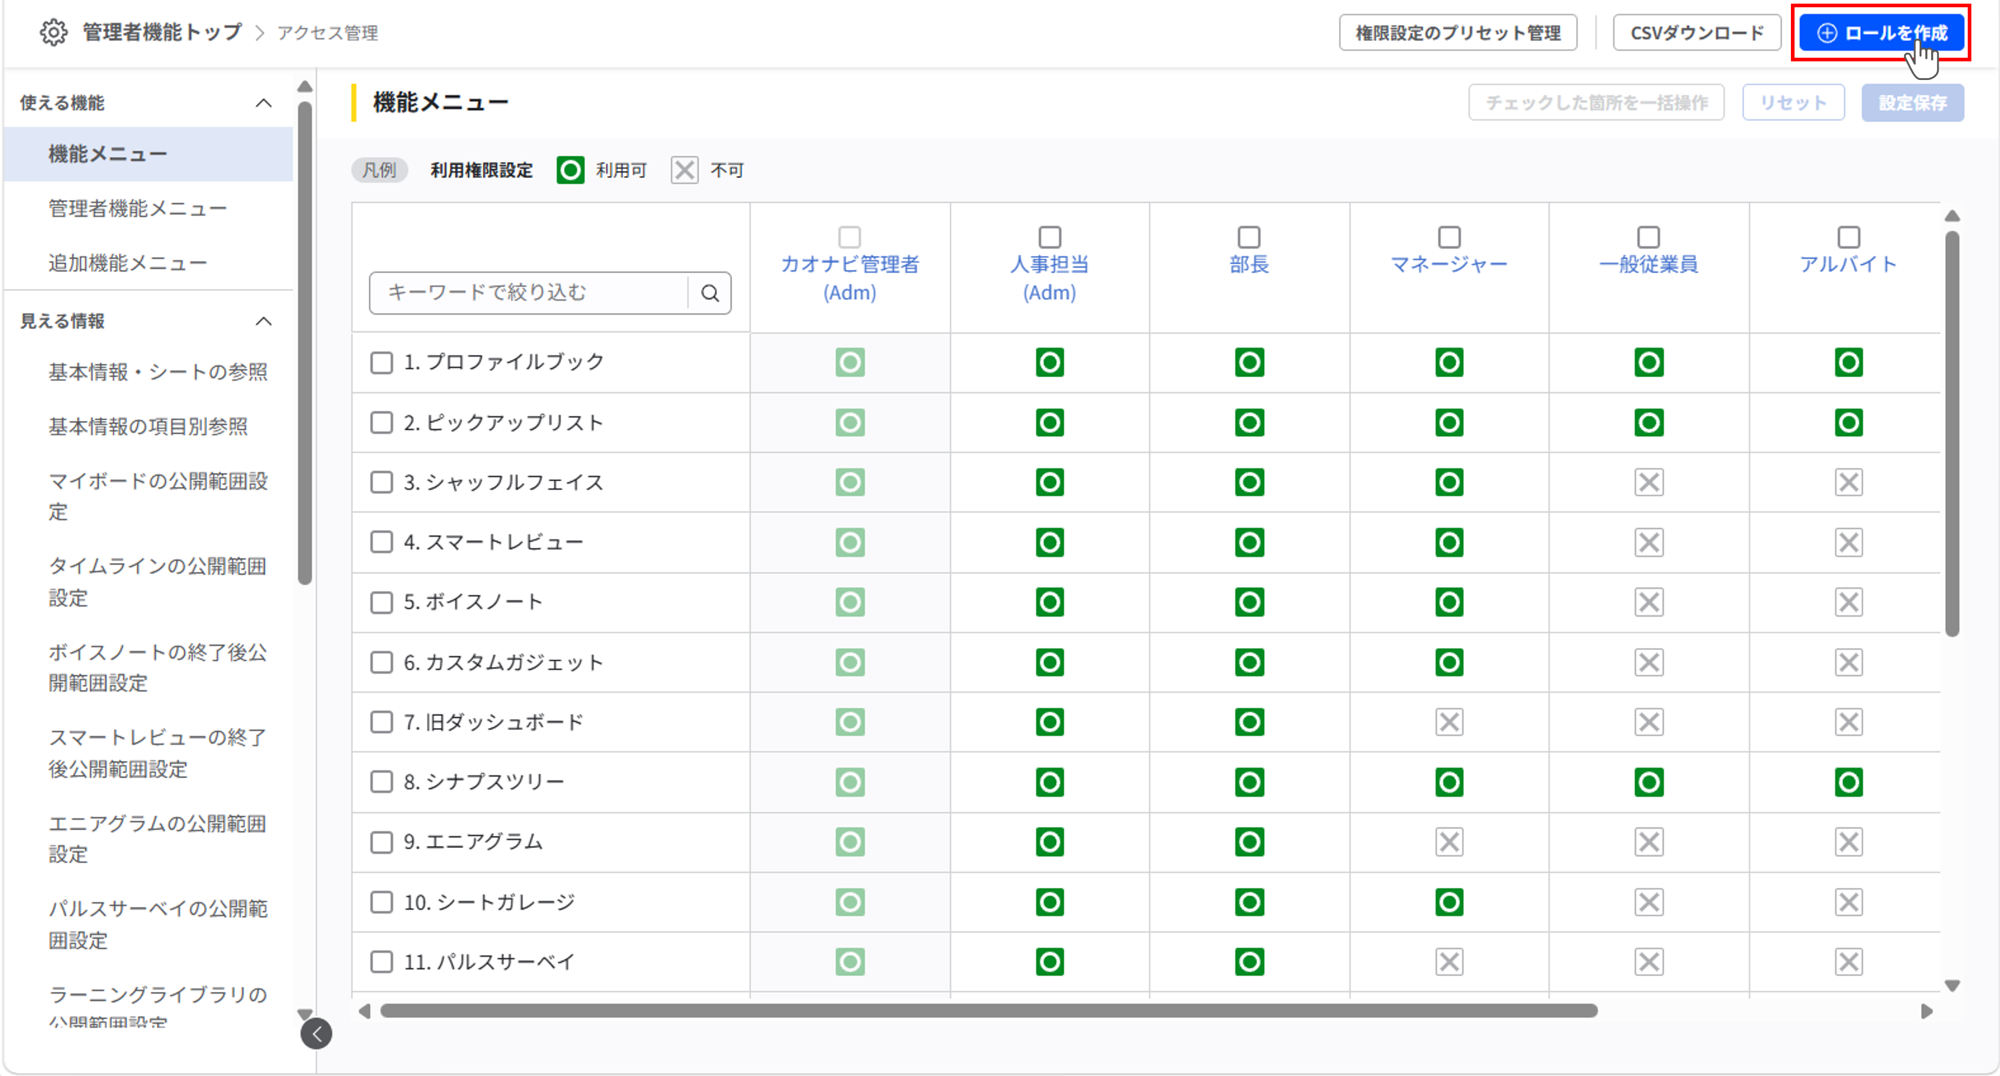
Task: Check the 一般従業員 column checkbox
Action: point(1648,237)
